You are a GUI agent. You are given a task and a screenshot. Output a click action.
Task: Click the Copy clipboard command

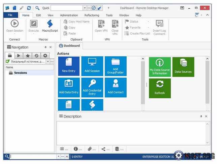click(70, 28)
